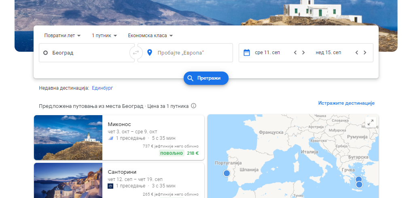Click the Portugal map destination marker
The image size is (411, 198).
coord(227,173)
